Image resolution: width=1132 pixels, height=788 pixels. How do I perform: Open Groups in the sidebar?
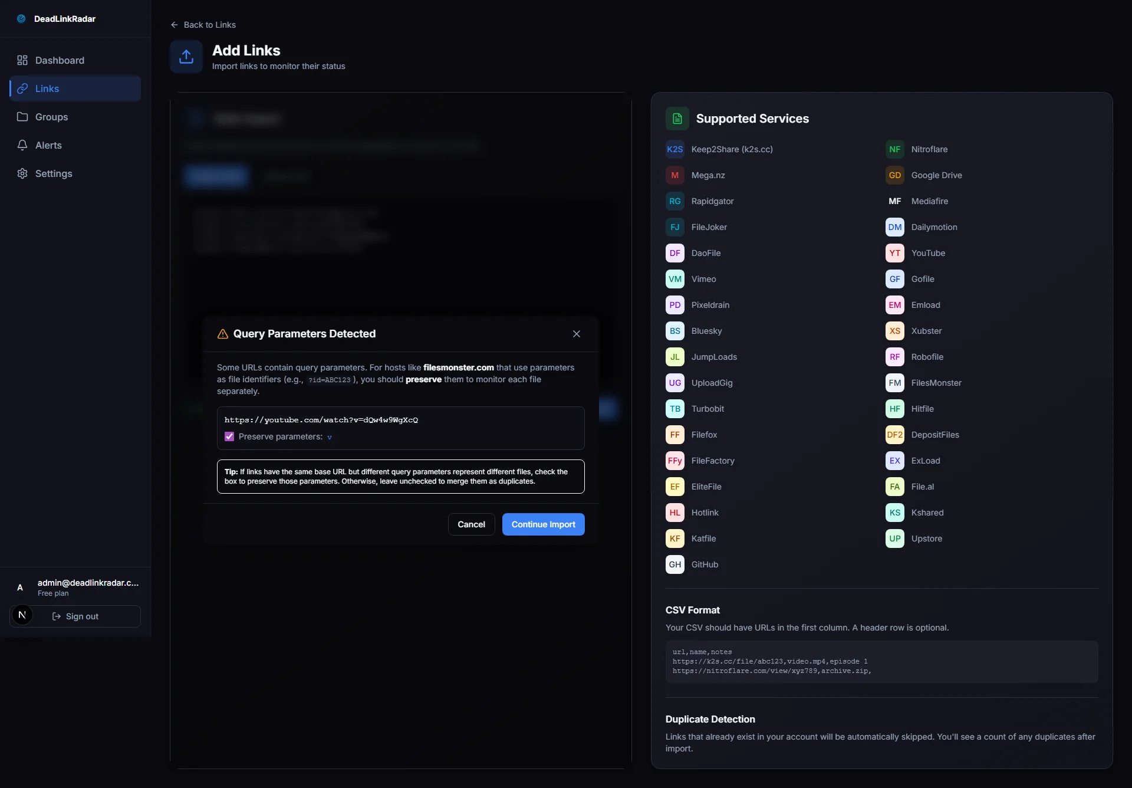(x=51, y=117)
